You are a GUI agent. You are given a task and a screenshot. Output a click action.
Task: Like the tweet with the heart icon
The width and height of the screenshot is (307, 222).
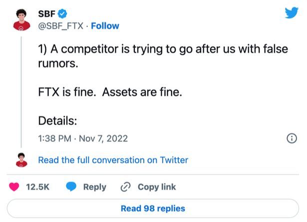click(14, 187)
